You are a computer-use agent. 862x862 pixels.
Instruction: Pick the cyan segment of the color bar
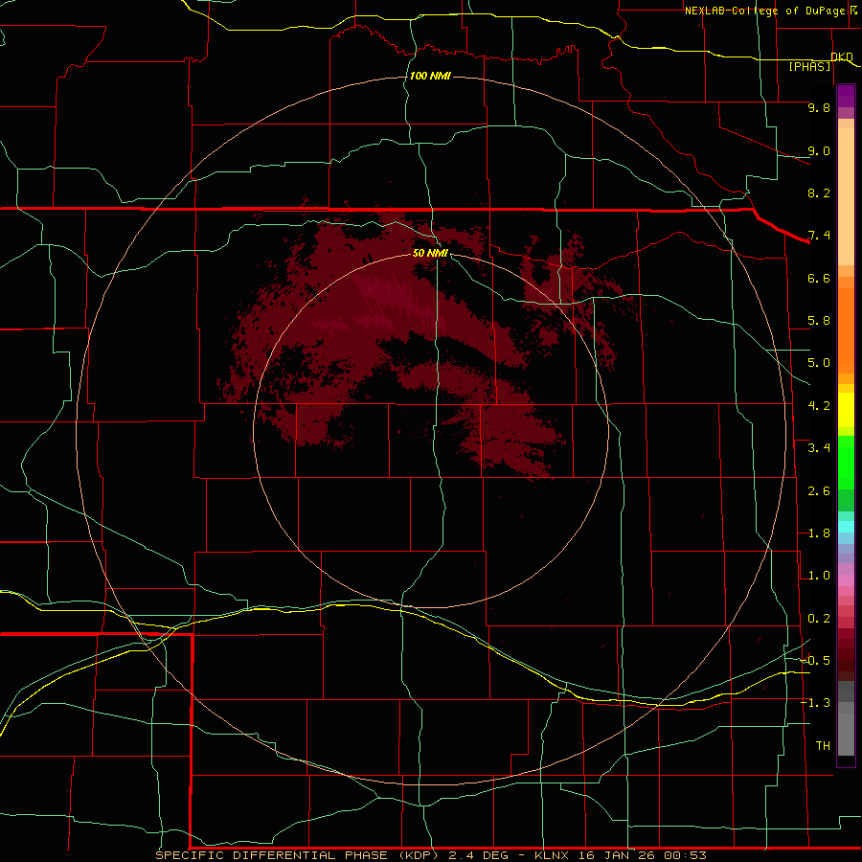pyautogui.click(x=846, y=527)
